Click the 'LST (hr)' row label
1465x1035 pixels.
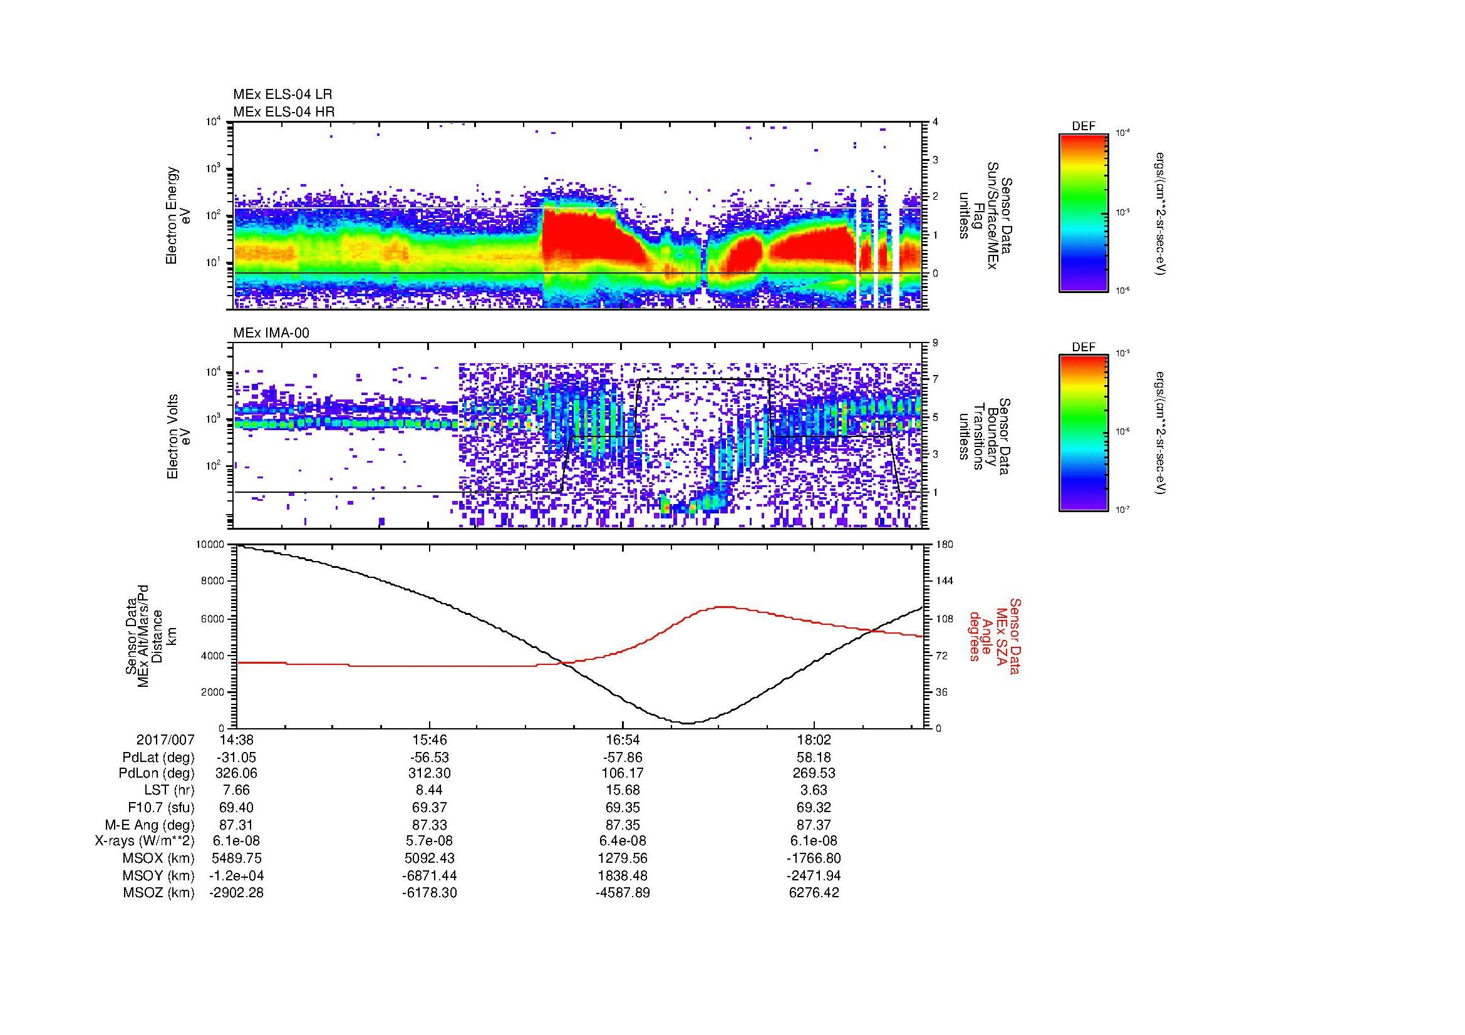coord(170,791)
